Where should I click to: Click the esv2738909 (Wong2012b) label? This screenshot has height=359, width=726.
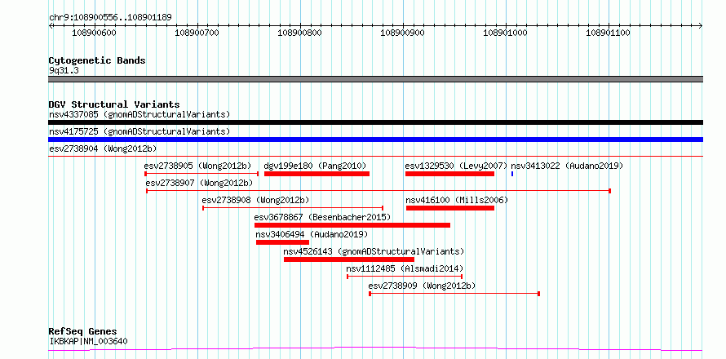[422, 286]
